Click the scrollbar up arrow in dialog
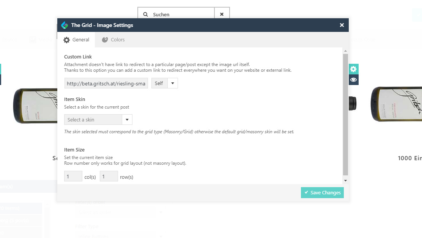422x238 pixels. coord(345,51)
